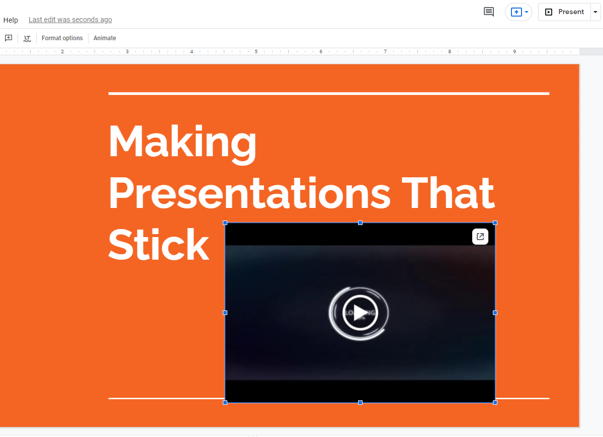The width and height of the screenshot is (603, 437).
Task: Click the add comment toolbar icon
Action: coord(9,38)
